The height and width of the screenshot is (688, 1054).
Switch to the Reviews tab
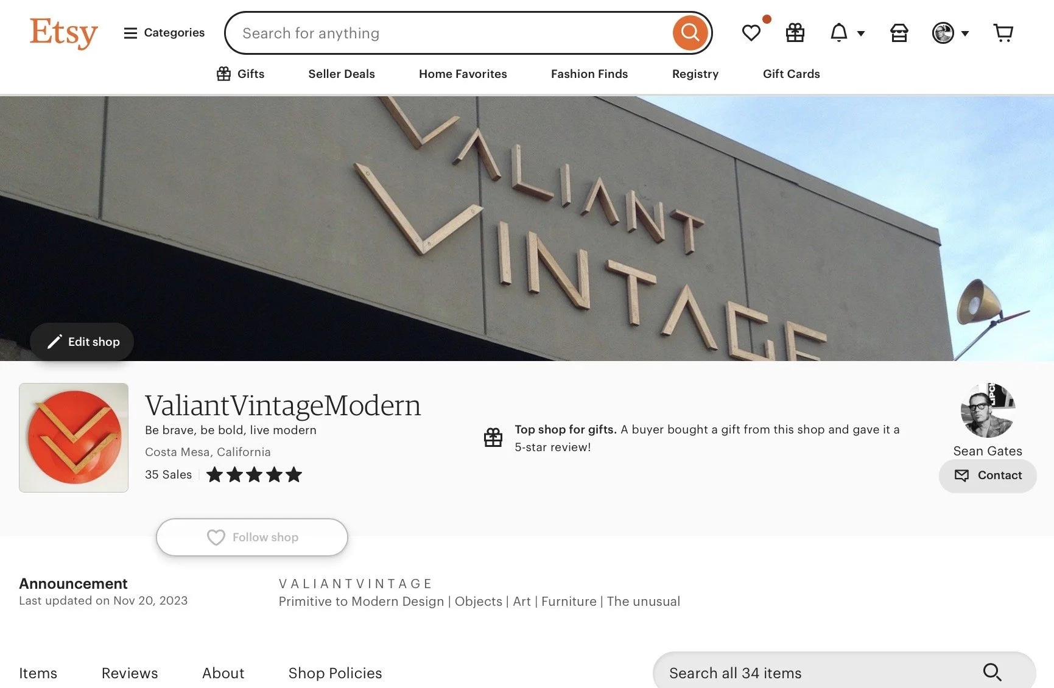[130, 673]
